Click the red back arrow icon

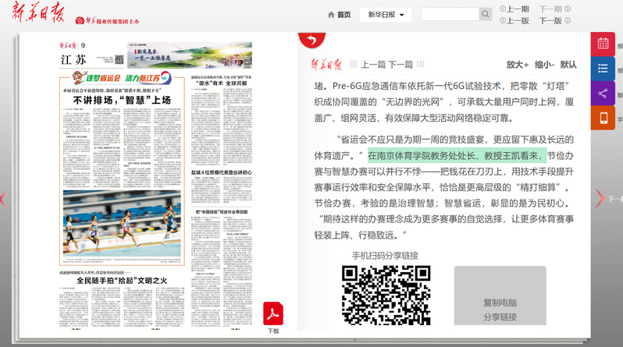click(312, 40)
